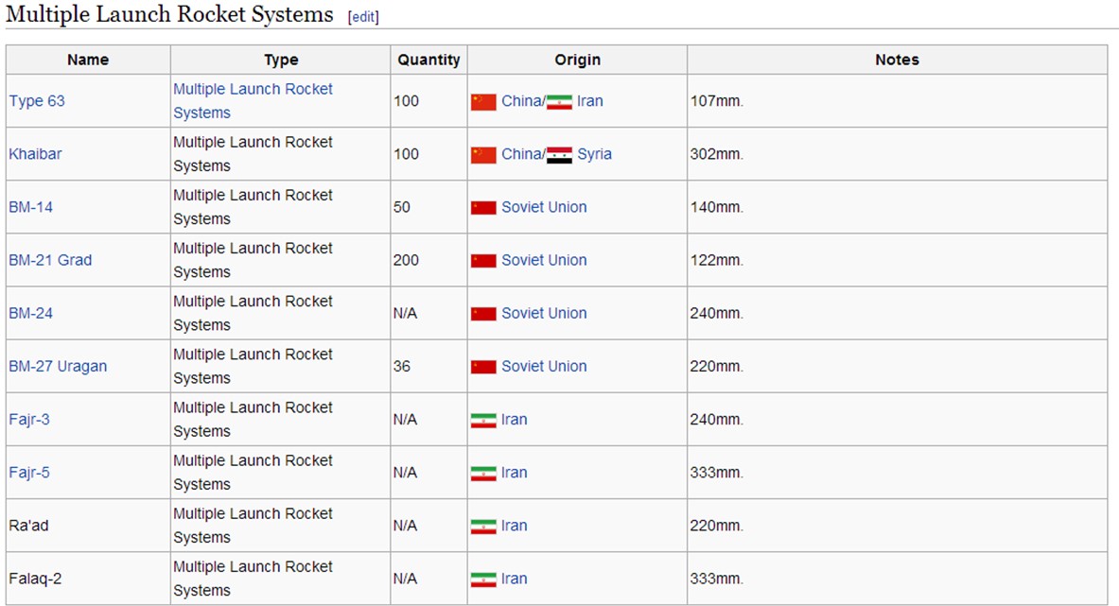Viewport: 1119px width, 606px height.
Task: Click the Iran flag in Falaq-2 row
Action: pos(483,580)
